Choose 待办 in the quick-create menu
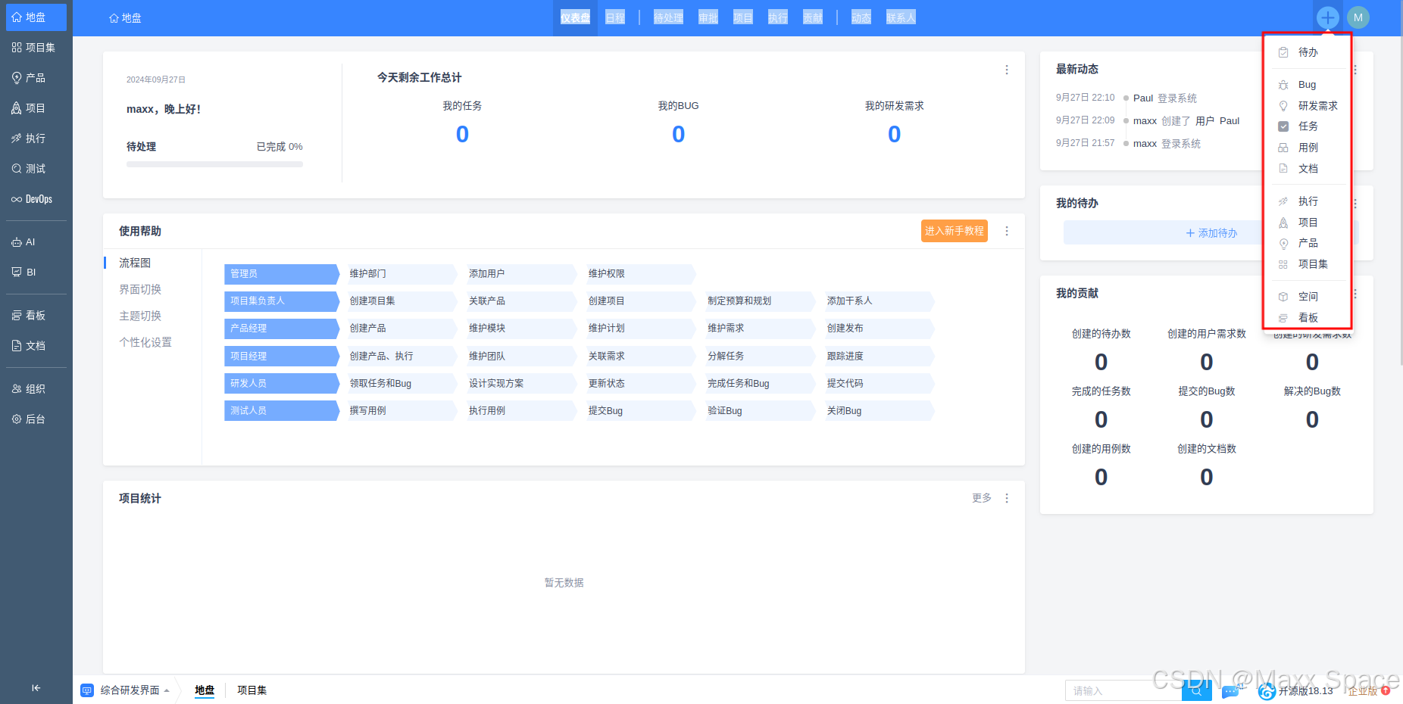 click(x=1308, y=52)
